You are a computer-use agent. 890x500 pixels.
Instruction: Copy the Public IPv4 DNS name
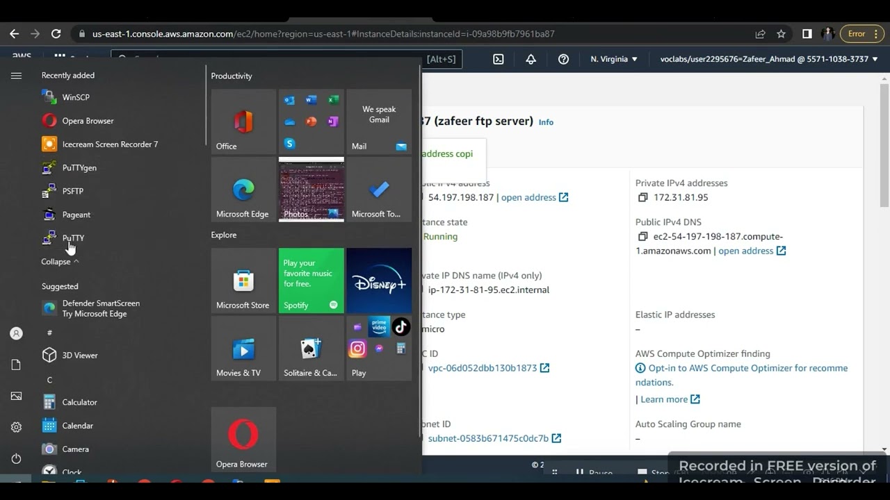click(642, 236)
